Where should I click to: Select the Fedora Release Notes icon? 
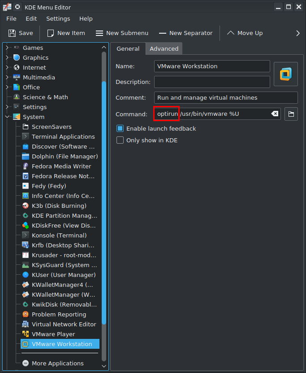(26, 176)
